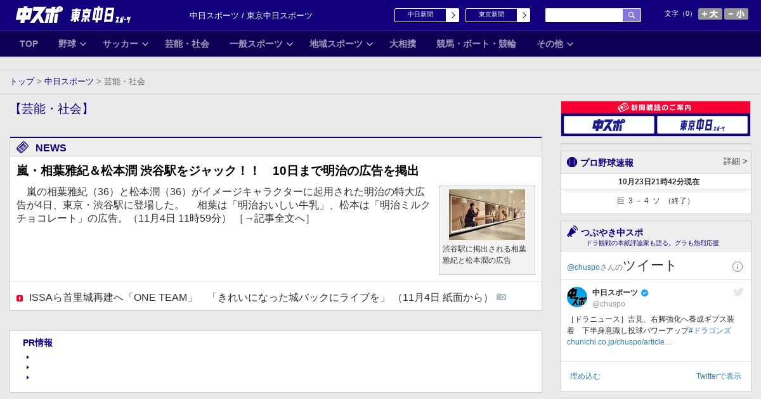Click the 記事全文へ link
The width and height of the screenshot is (761, 399).
point(275,218)
